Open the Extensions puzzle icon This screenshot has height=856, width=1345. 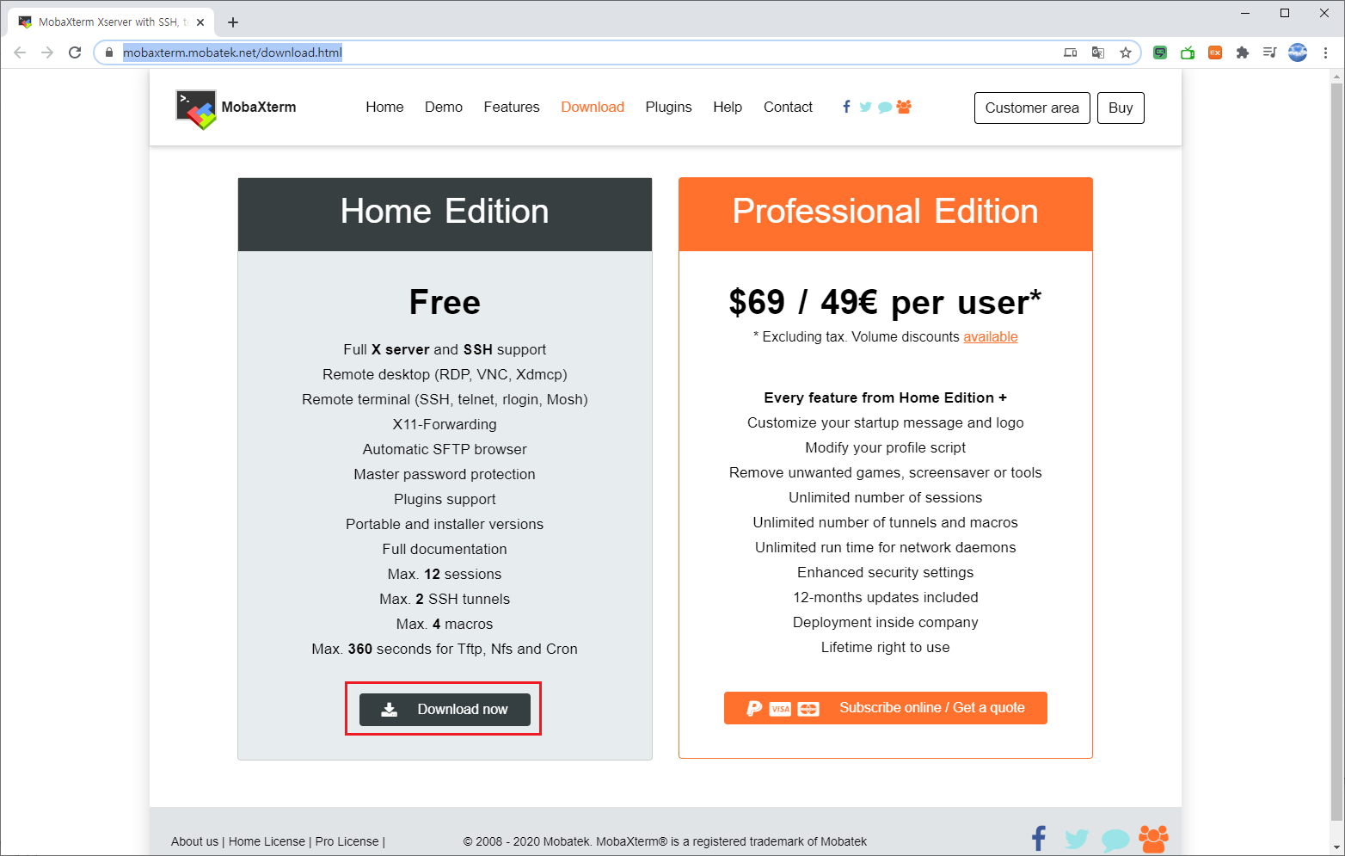pos(1243,52)
